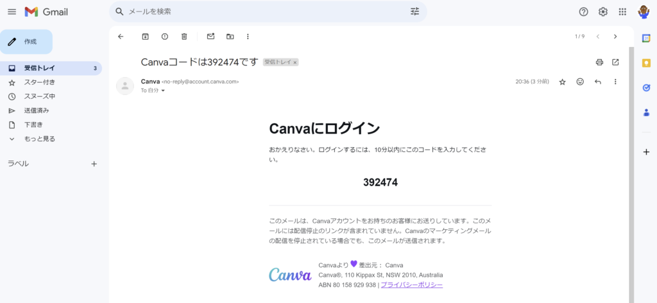Star the Canva email

click(x=562, y=82)
